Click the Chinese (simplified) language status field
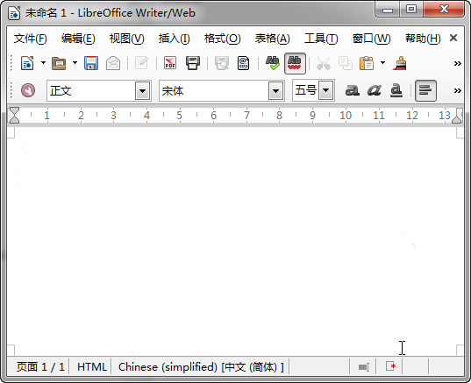 coord(201,367)
